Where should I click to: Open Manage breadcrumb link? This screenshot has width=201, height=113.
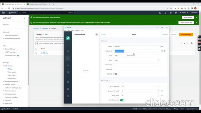(45, 29)
